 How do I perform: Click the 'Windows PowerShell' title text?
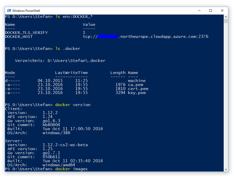(26, 11)
